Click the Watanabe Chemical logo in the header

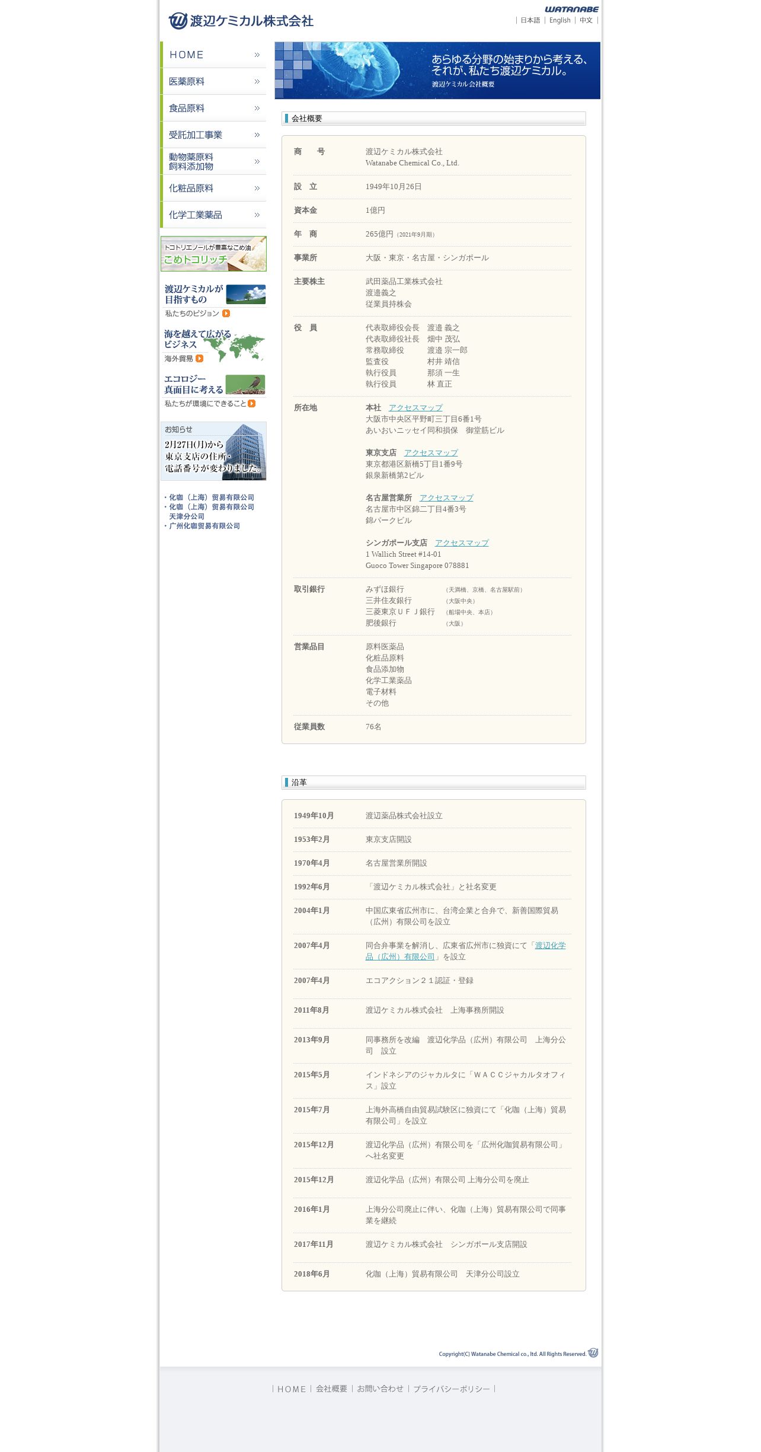[241, 21]
